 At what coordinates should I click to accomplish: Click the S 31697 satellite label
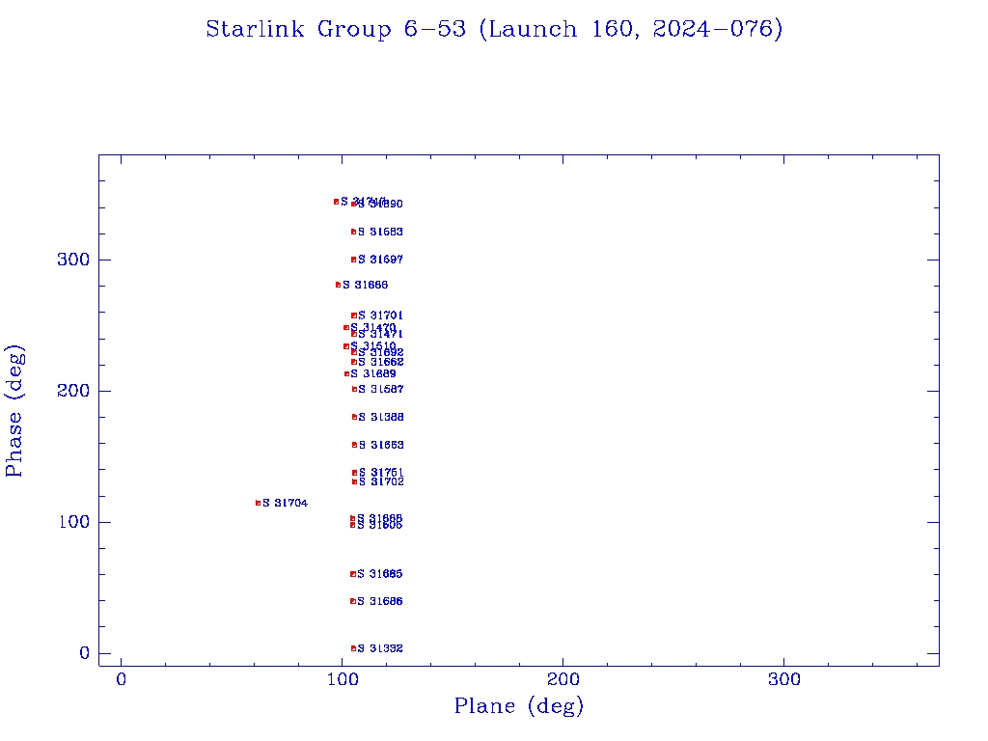380,260
